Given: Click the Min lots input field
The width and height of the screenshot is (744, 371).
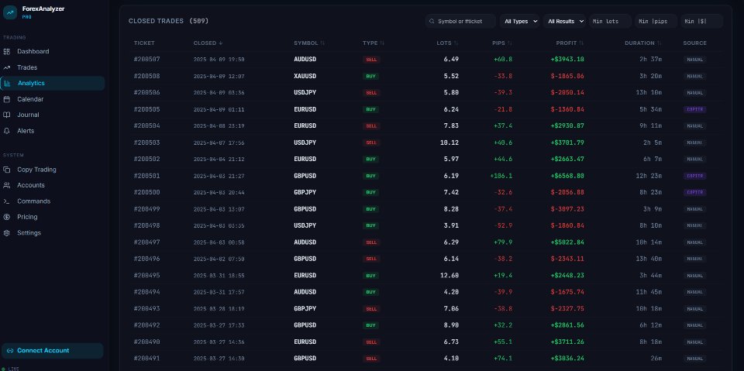Looking at the screenshot, I should pos(610,22).
